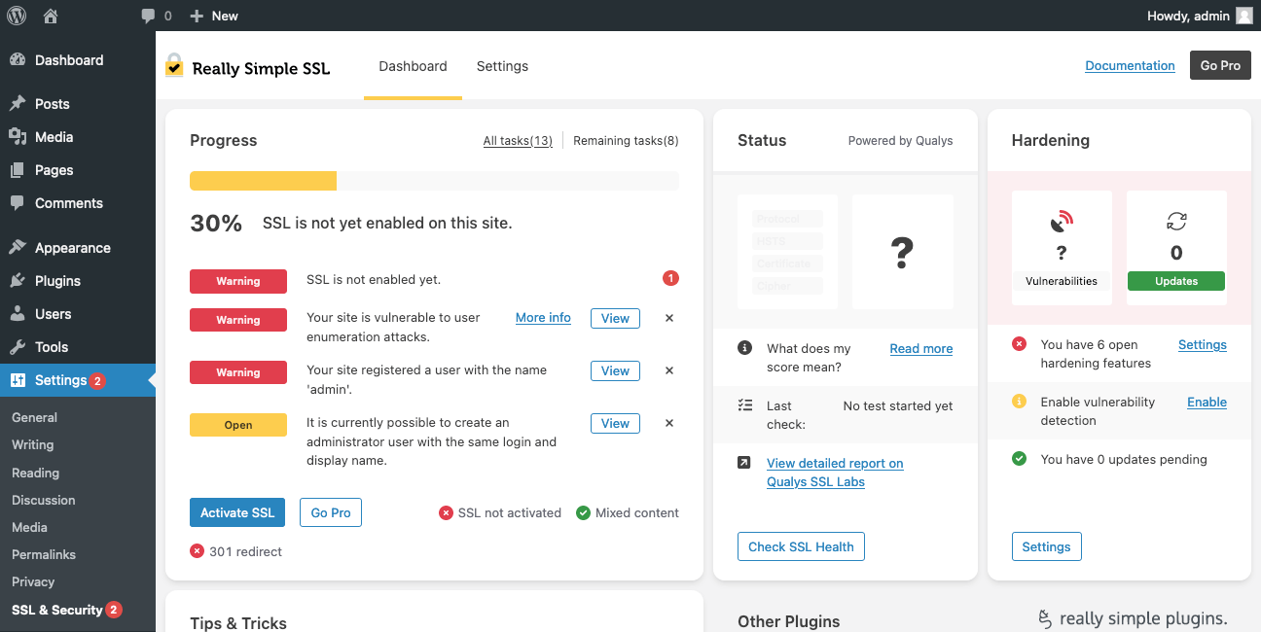Screen dimensions: 1261x632
Task: Open the Documentation link
Action: [1130, 66]
